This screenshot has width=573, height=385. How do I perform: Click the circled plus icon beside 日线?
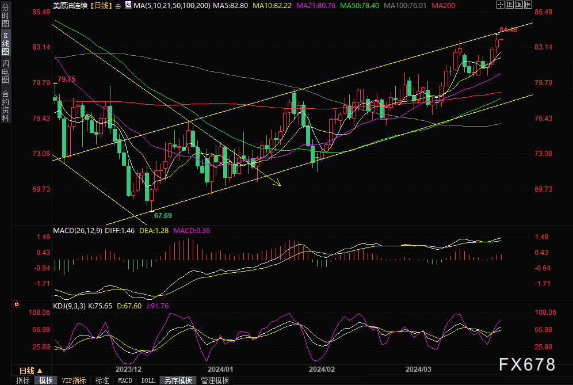click(118, 6)
